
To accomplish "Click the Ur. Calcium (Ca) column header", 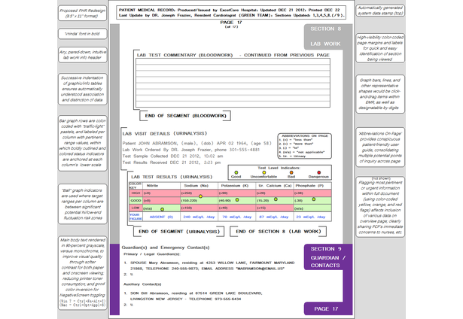I will 275,186.
